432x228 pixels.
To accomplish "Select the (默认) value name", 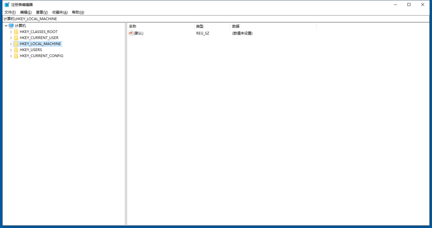I will [x=138, y=33].
